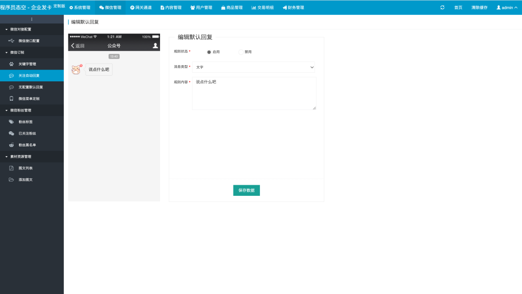Click the refresh icon in top bar

coord(442,7)
